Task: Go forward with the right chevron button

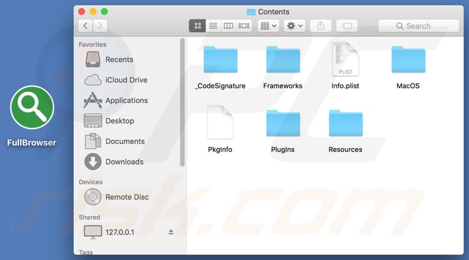Action: point(100,26)
